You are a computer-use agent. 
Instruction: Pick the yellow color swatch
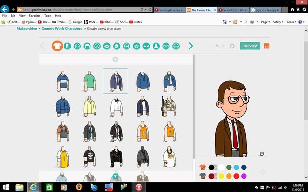[x=221, y=176]
